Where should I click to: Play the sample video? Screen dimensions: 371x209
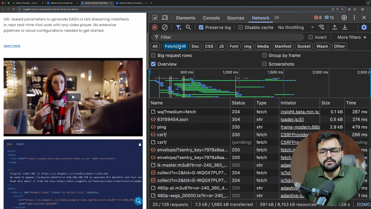pyautogui.click(x=73, y=97)
